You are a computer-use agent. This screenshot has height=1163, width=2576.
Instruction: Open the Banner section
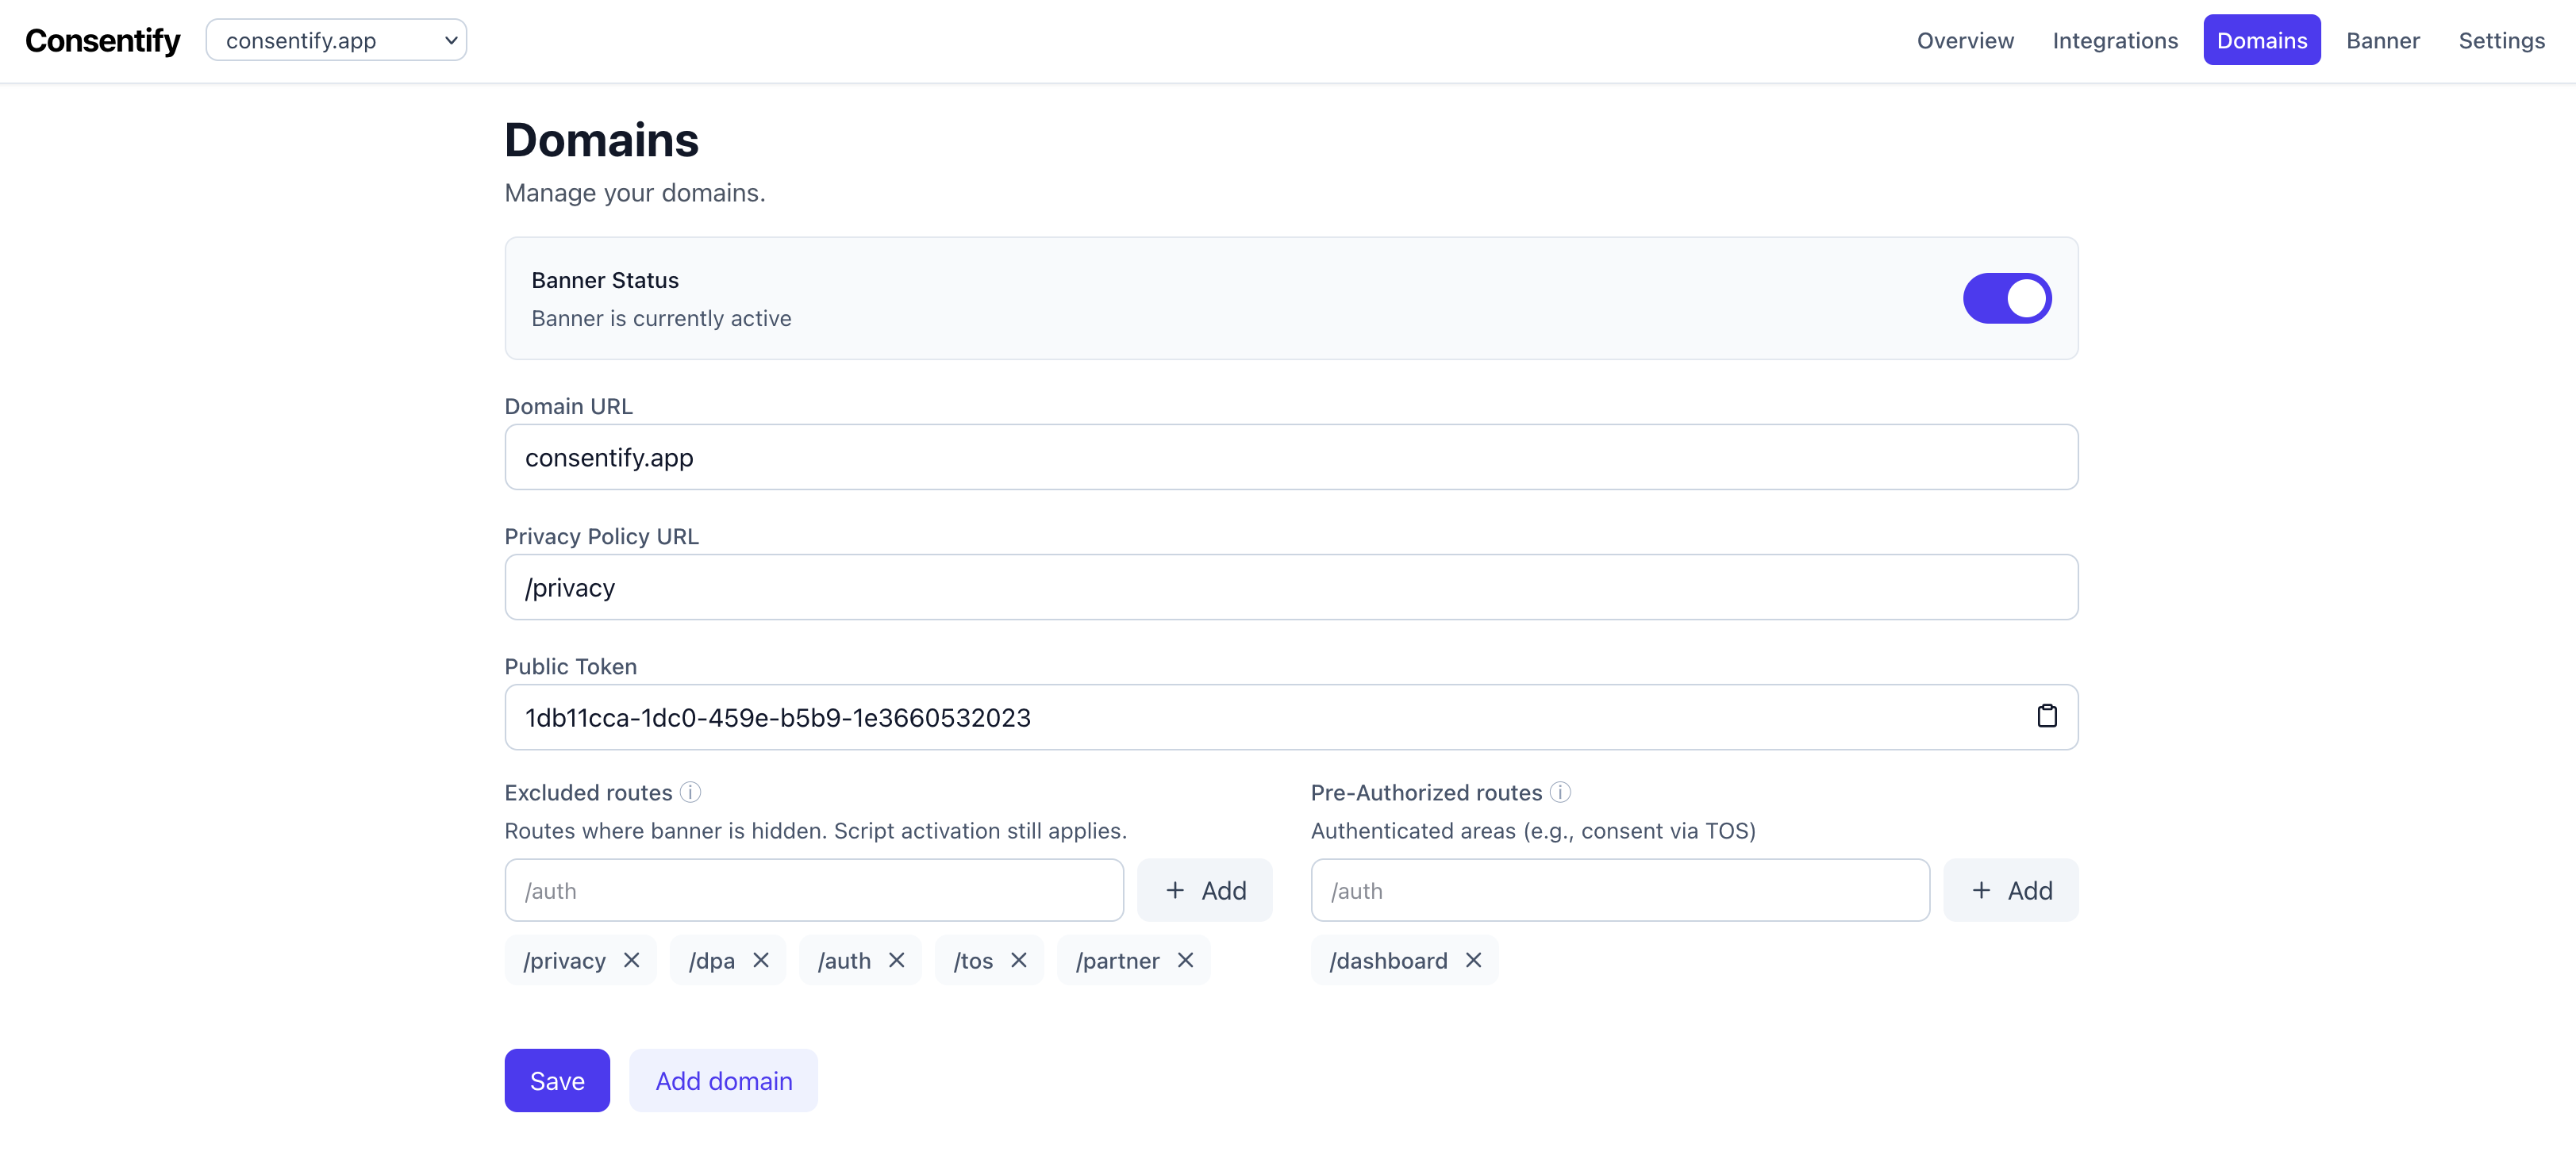coord(2383,40)
